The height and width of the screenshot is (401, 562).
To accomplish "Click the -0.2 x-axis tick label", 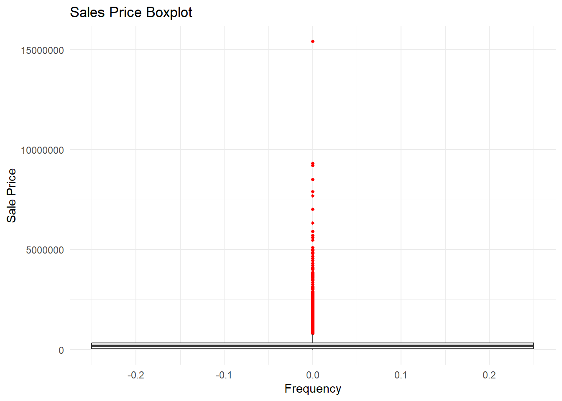I will pyautogui.click(x=135, y=375).
